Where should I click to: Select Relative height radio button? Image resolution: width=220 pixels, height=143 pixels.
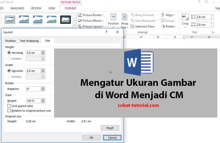[9, 59]
